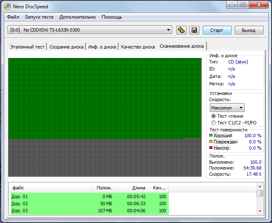Click the white unscanned area of surface map
Viewport: 272px width, 223px height.
(105, 158)
